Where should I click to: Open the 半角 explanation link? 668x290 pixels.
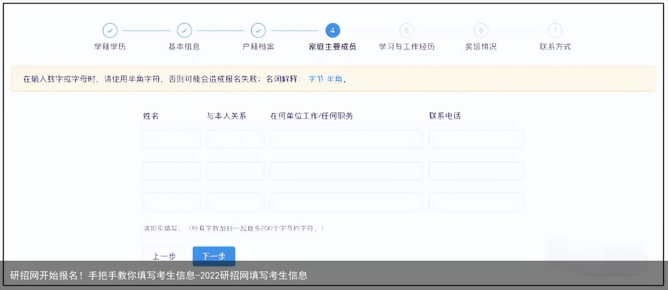pyautogui.click(x=335, y=78)
